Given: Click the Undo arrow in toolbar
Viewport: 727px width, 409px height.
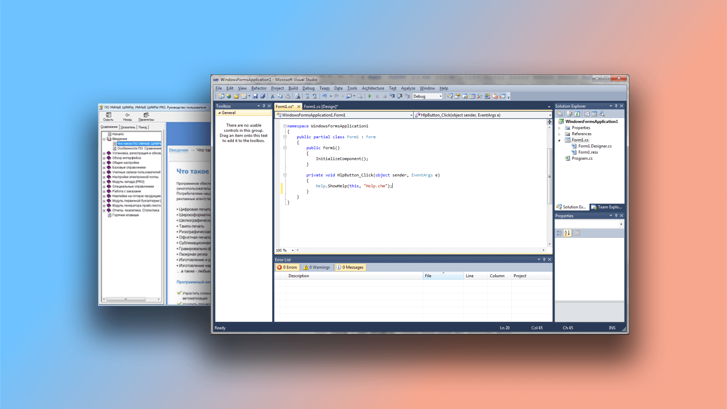Looking at the screenshot, I should [x=324, y=96].
